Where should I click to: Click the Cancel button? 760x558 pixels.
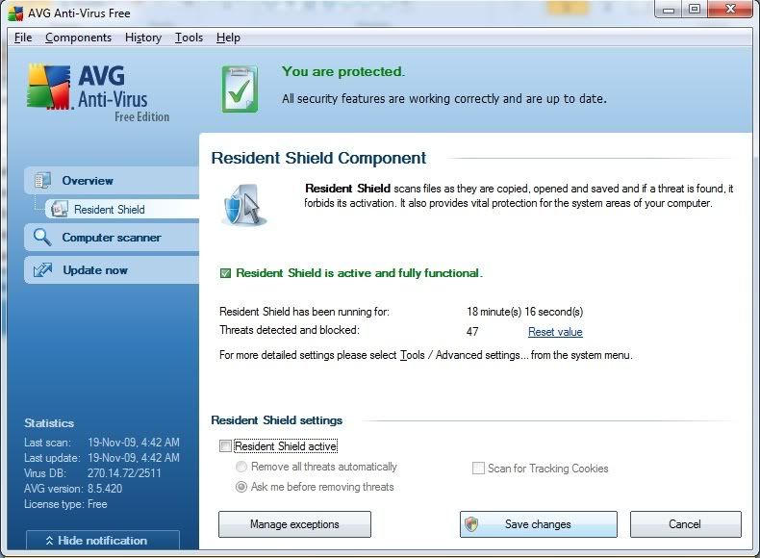point(685,524)
